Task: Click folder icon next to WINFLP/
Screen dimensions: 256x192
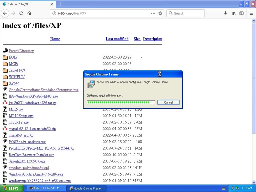Action: point(5,77)
